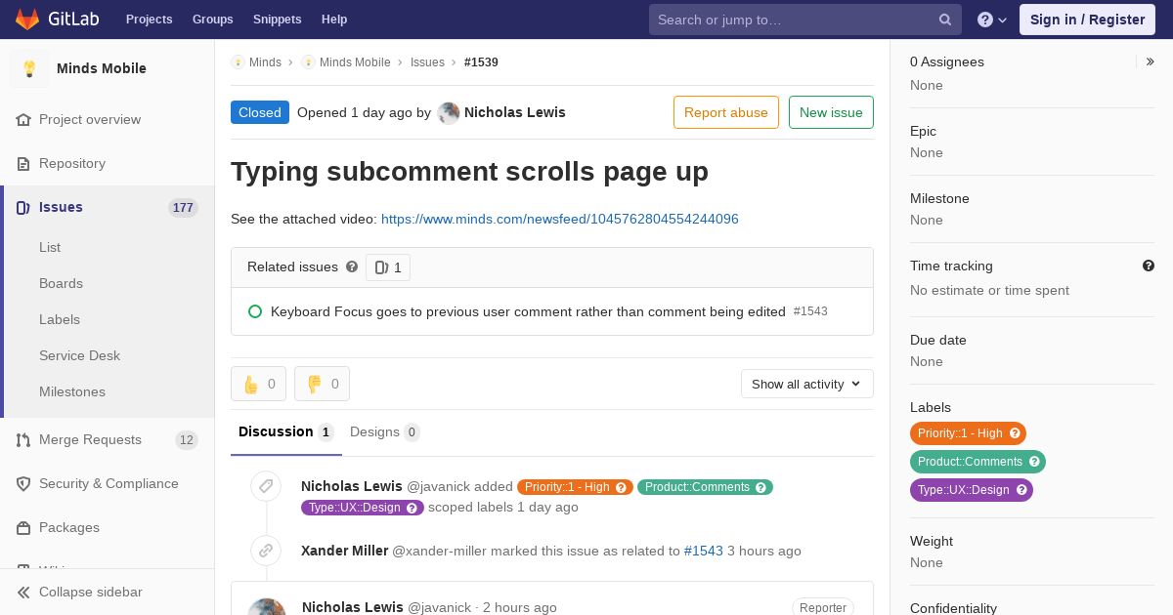1173x615 pixels.
Task: Give a thumbs up reaction
Action: (x=258, y=384)
